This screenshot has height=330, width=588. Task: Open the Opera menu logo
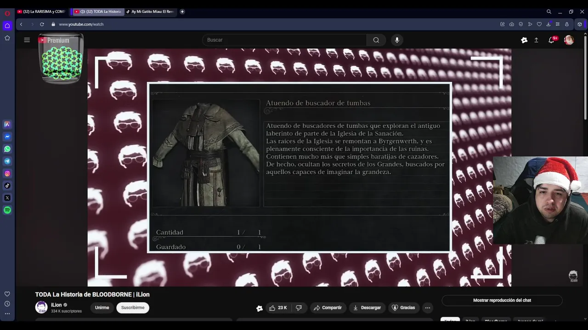tap(7, 13)
